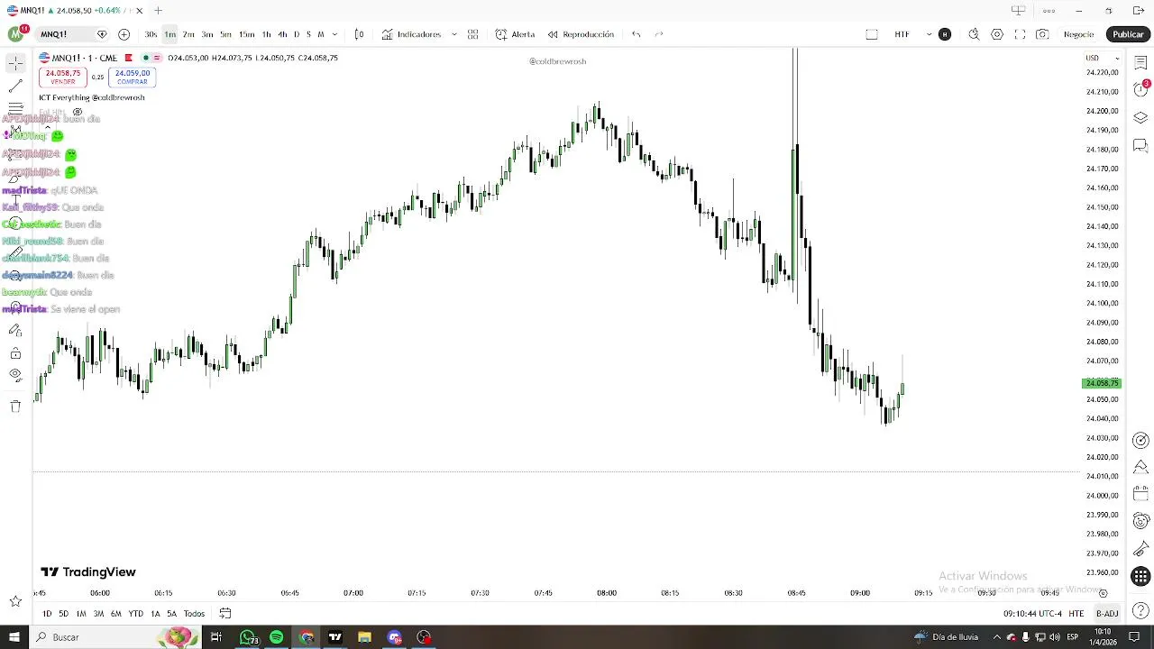Open the TradingView taskbar app
The height and width of the screenshot is (649, 1154).
click(334, 637)
